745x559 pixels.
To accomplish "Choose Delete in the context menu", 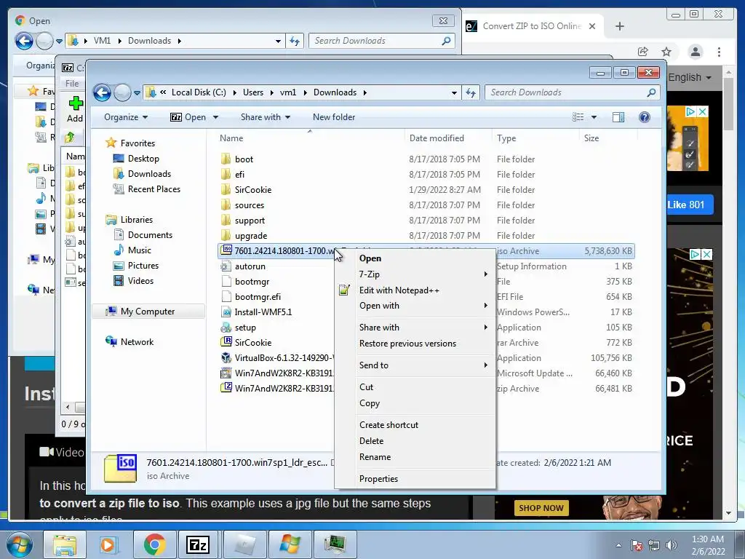I will [423, 441].
